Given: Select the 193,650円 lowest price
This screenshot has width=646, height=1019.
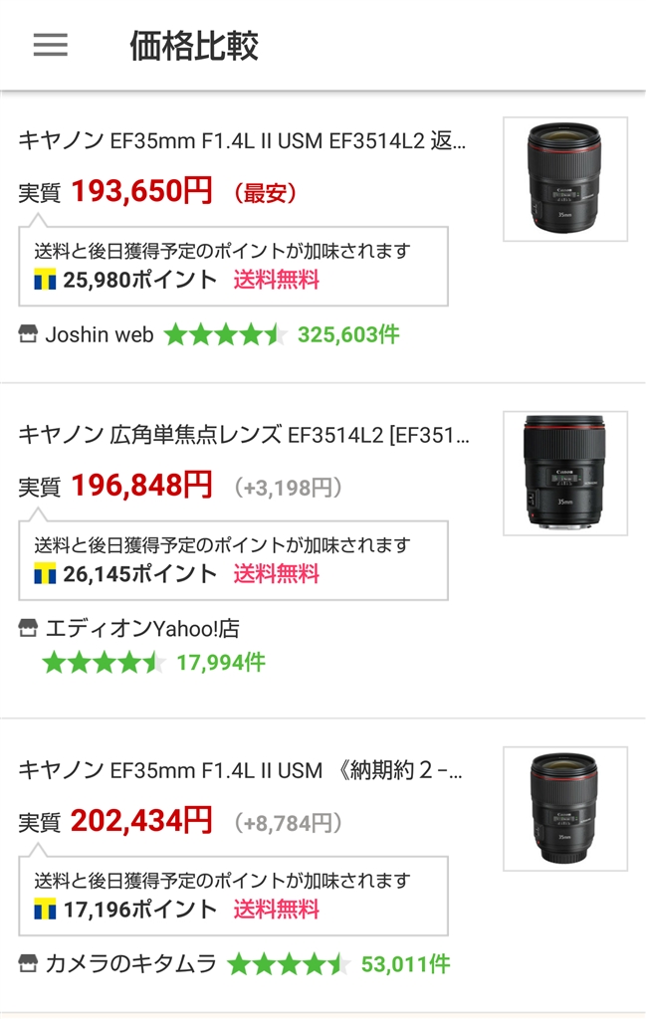Looking at the screenshot, I should click(x=141, y=190).
